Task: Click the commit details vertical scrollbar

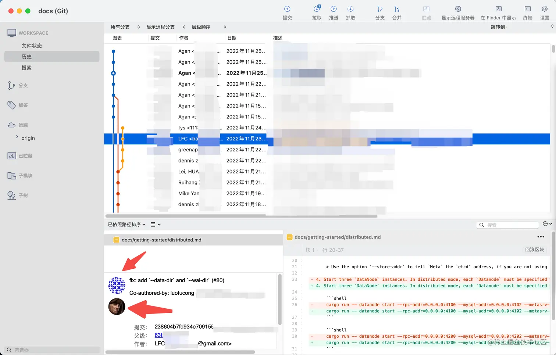Action: [279, 300]
